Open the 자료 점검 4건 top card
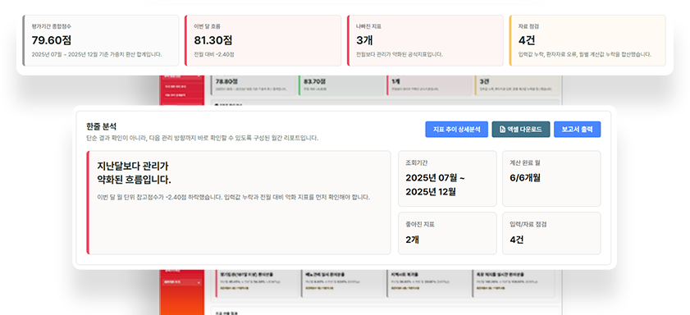This screenshot has width=690, height=315. 587,40
